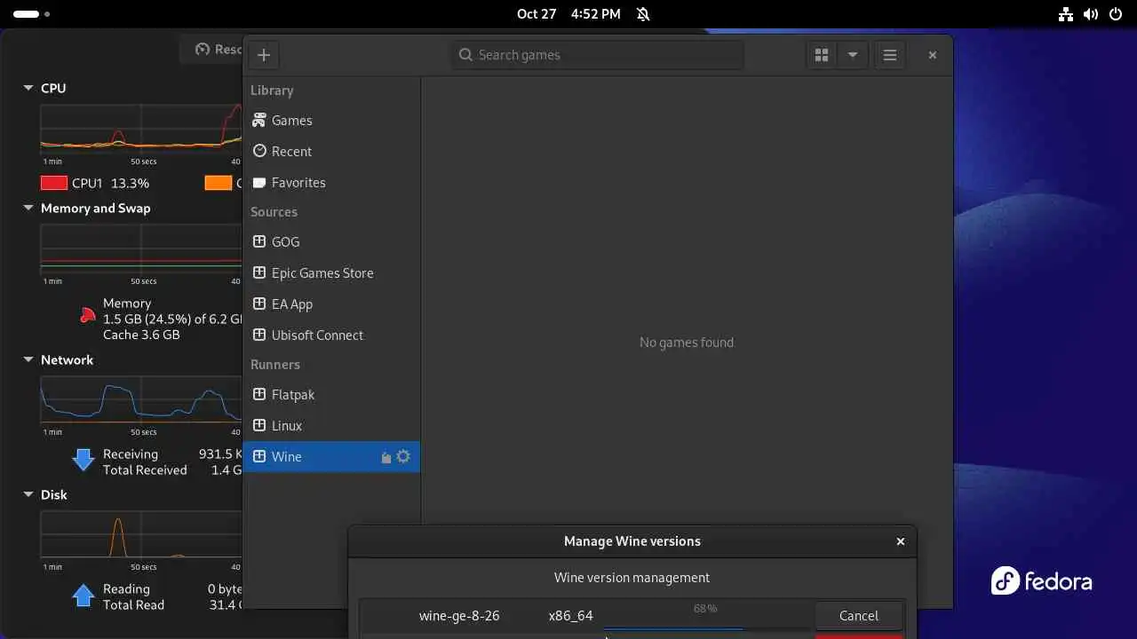Select Recent in Library sidebar
Image resolution: width=1137 pixels, height=639 pixels.
coord(331,152)
